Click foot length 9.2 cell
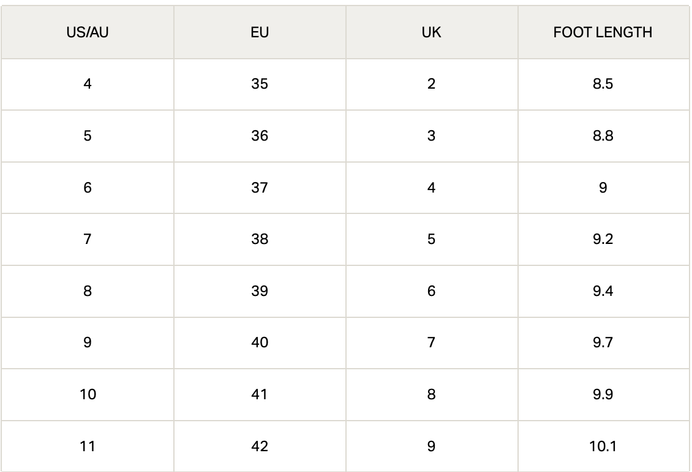692x472 pixels. point(603,239)
